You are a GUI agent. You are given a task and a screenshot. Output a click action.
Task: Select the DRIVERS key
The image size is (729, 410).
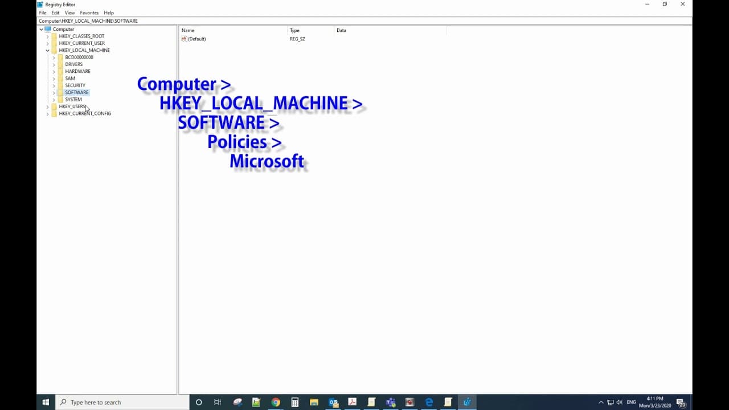(73, 64)
